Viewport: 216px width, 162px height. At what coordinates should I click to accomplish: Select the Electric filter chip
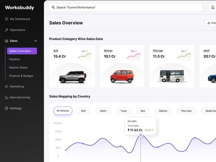click(x=163, y=111)
